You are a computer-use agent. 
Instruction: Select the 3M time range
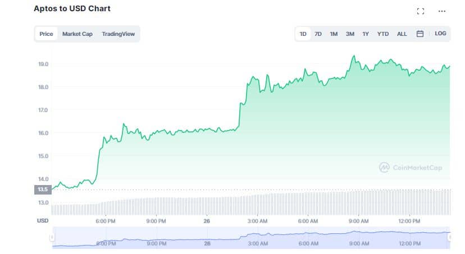click(x=350, y=34)
